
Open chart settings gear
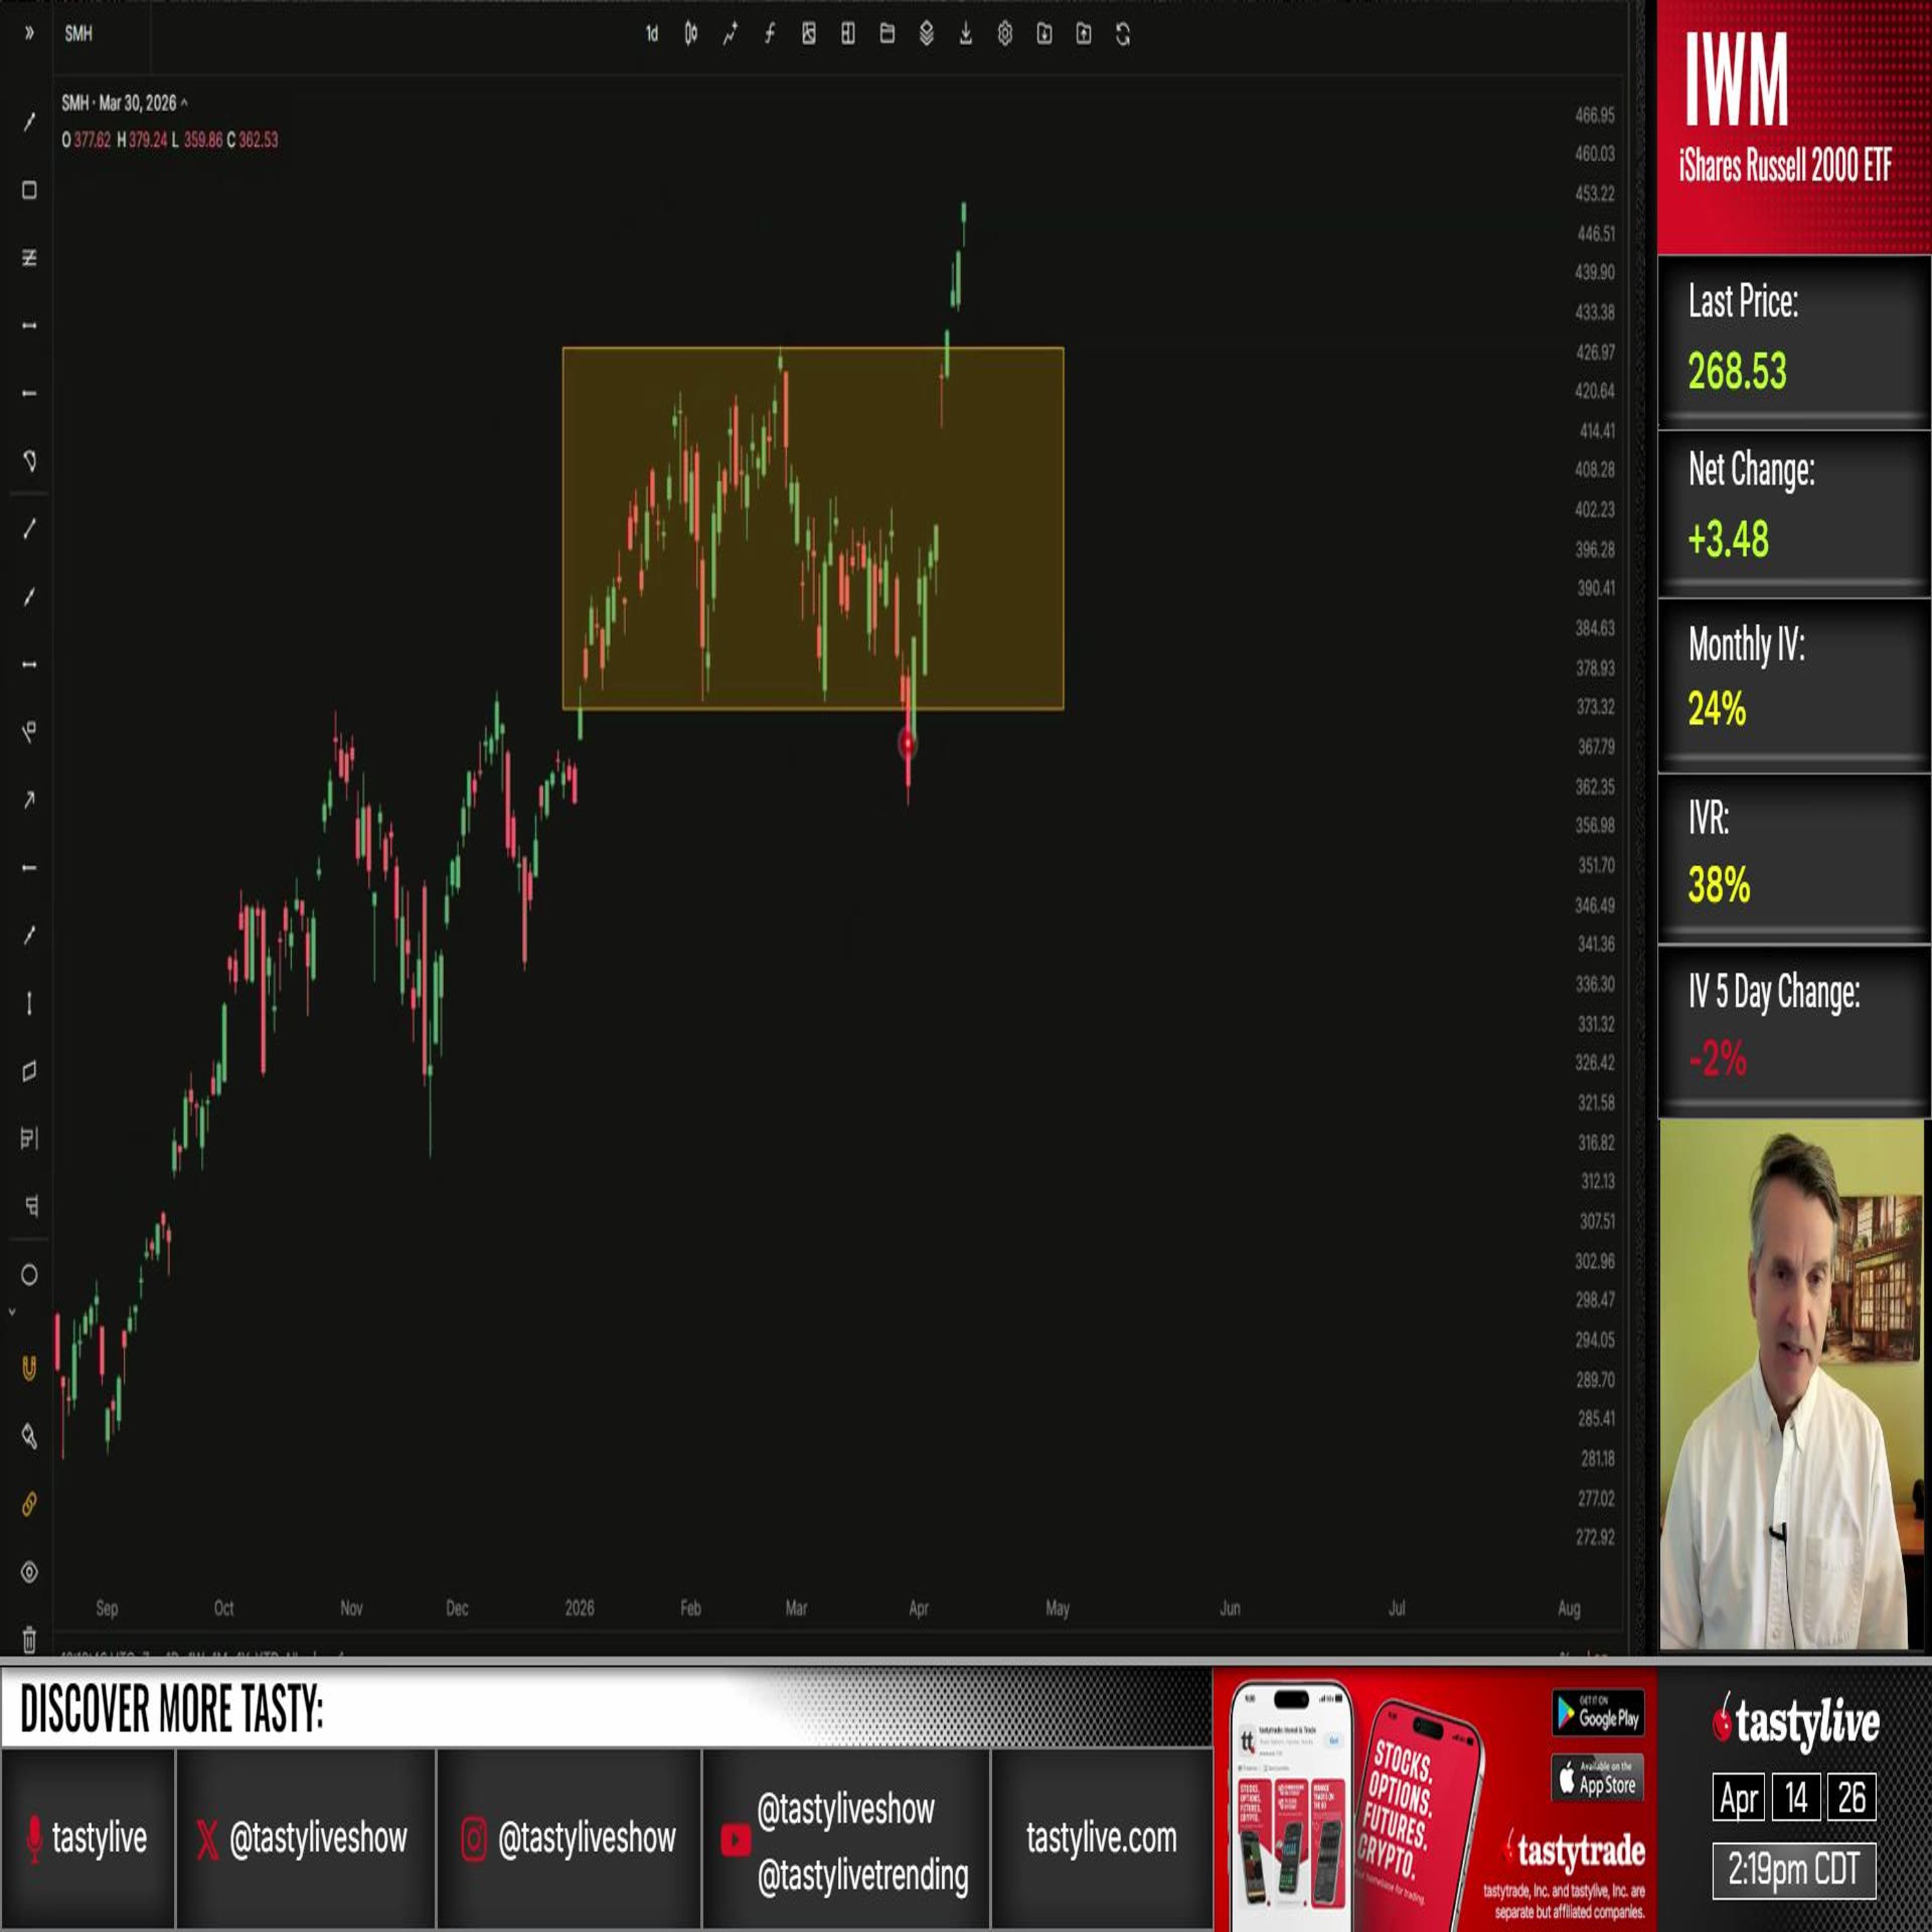(x=1005, y=35)
